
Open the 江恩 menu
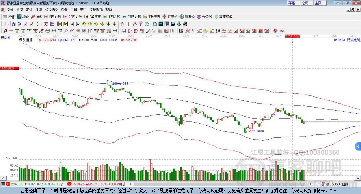pos(39,10)
